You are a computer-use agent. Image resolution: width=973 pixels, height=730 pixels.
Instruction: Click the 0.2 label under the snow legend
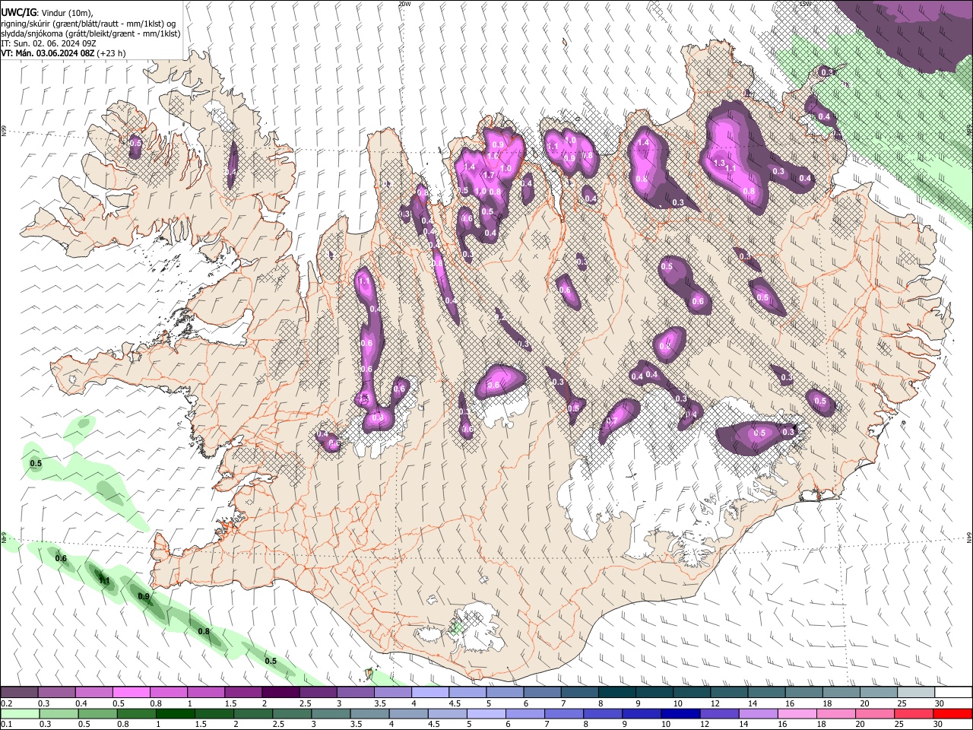[6, 703]
